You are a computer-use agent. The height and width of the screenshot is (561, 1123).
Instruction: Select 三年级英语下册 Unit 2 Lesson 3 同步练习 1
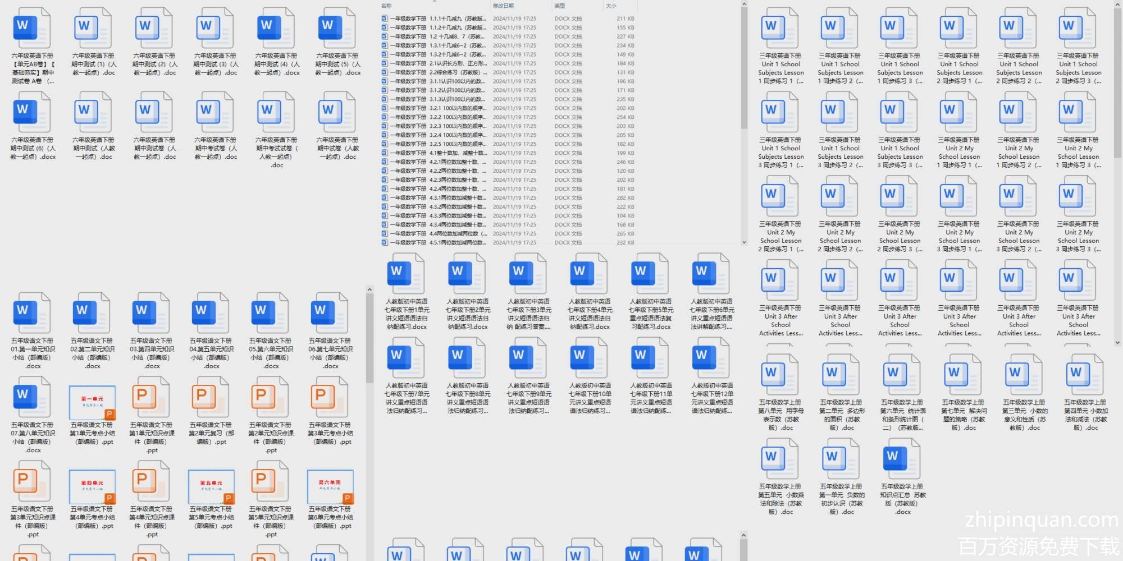959,214
